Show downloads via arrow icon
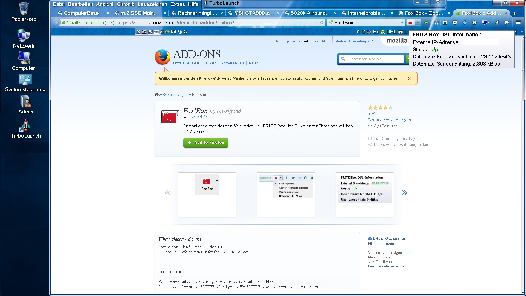The image size is (526, 296). tap(465, 23)
